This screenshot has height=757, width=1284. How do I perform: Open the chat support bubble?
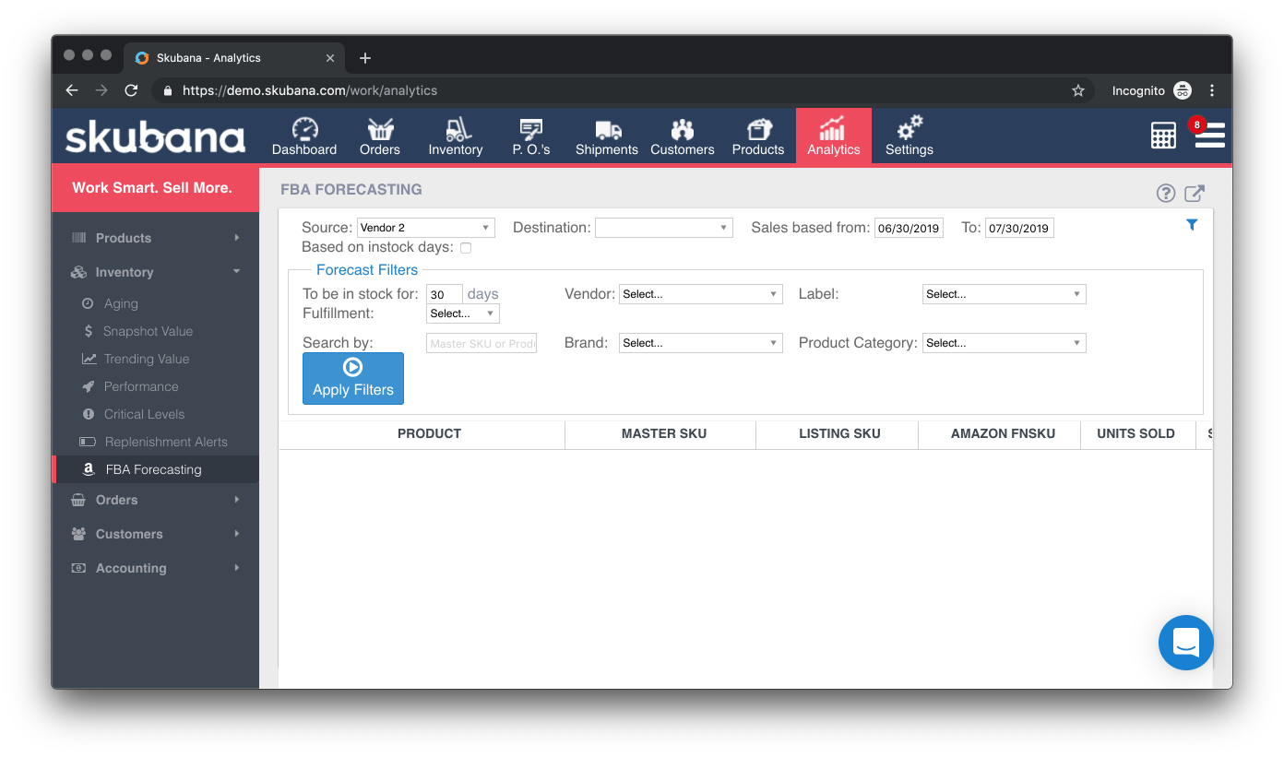(1186, 643)
